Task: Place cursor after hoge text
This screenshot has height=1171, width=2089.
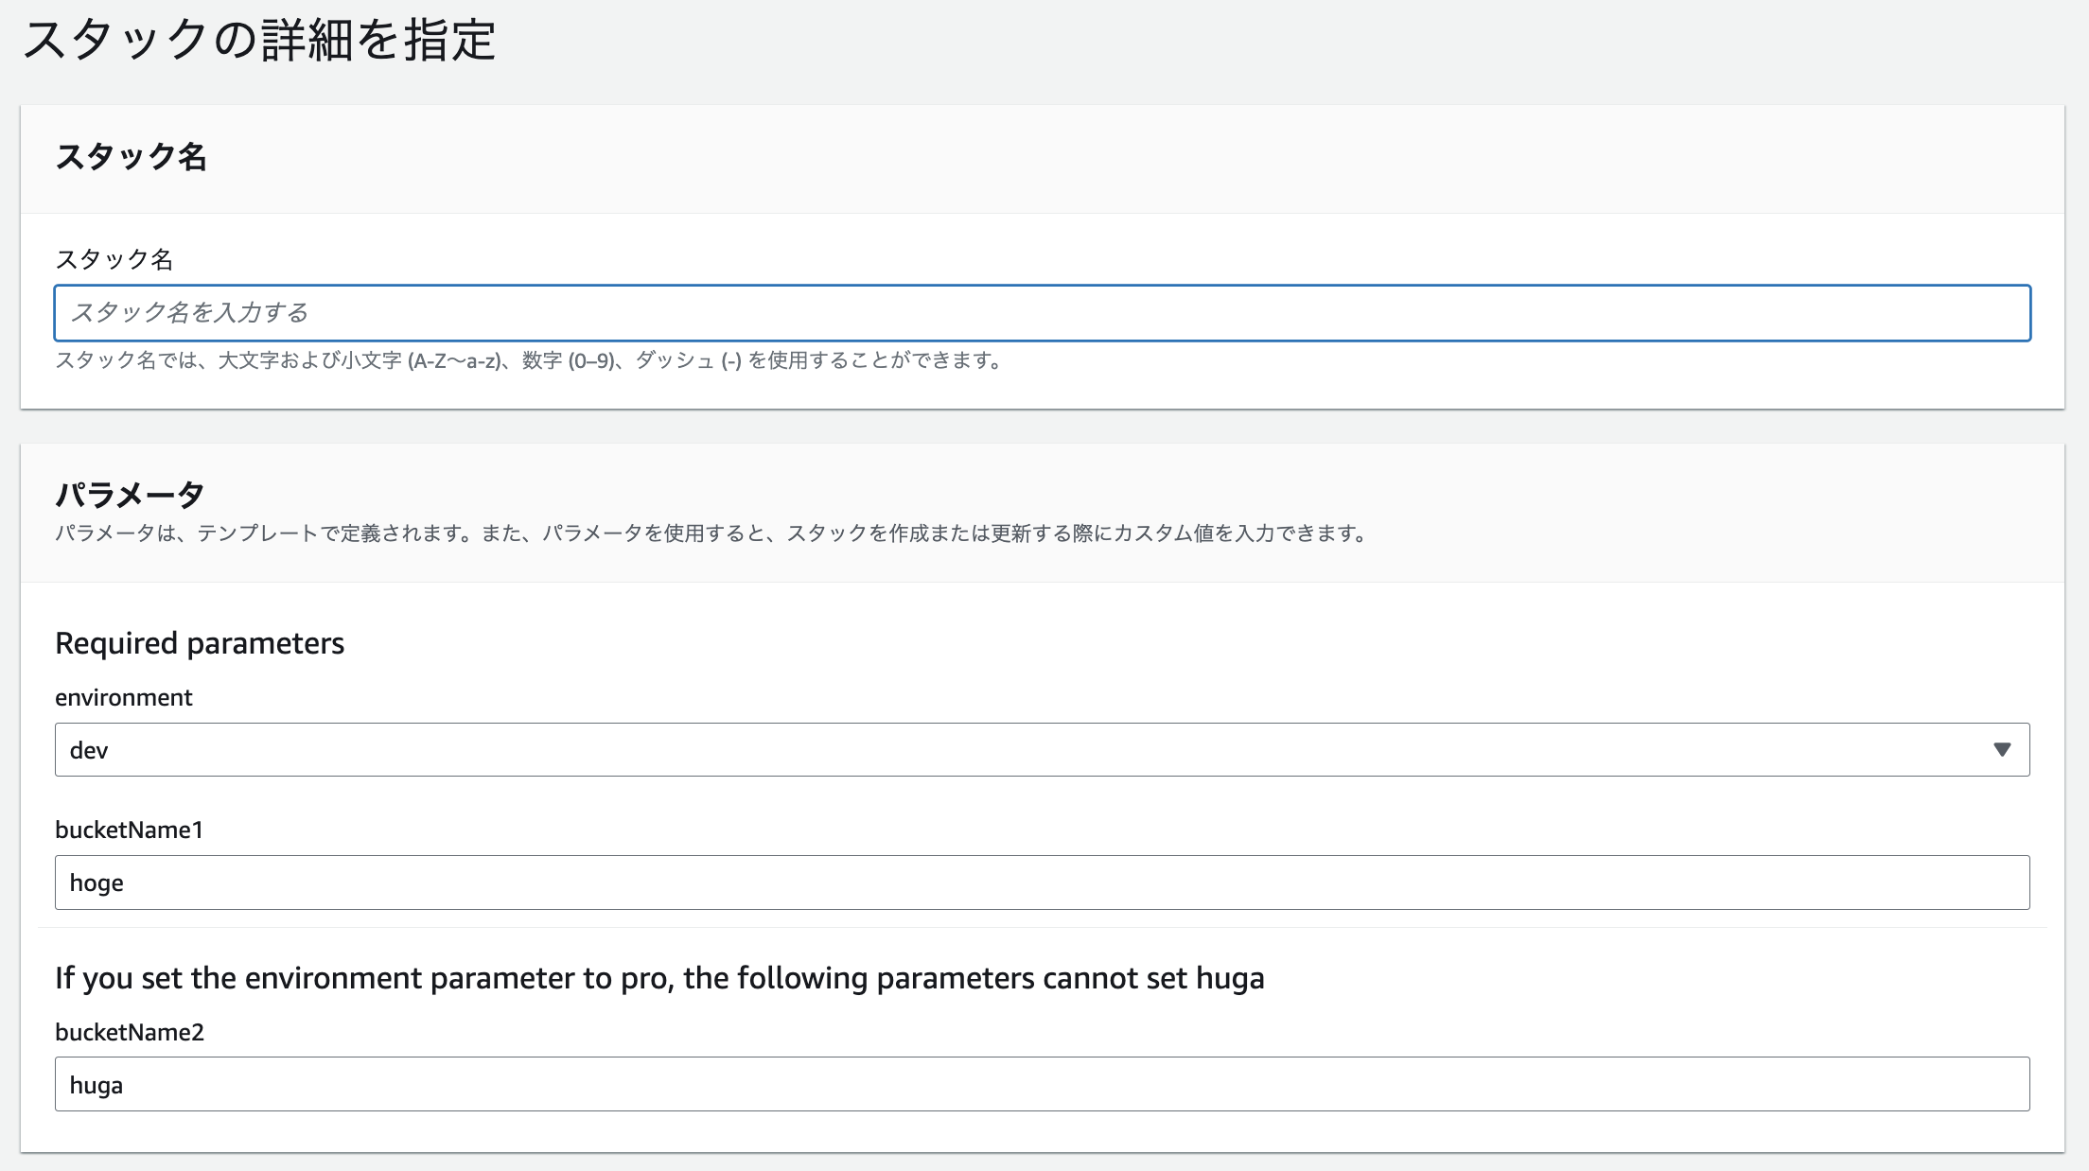Action: (x=126, y=883)
